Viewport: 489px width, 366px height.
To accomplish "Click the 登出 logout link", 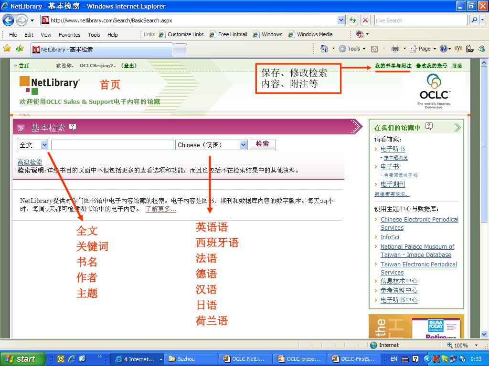I will (129, 65).
